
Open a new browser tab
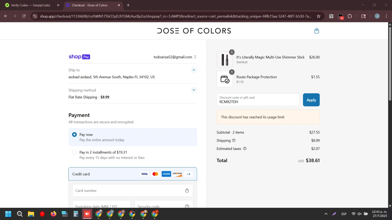click(128, 5)
